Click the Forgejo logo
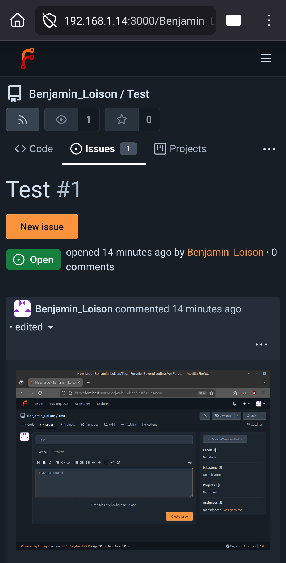 tap(28, 58)
